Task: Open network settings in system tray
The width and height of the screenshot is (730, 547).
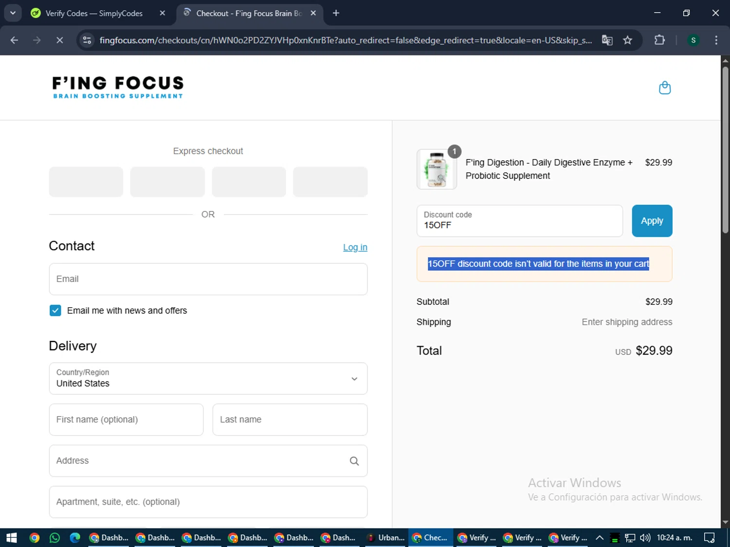Action: coord(630,538)
